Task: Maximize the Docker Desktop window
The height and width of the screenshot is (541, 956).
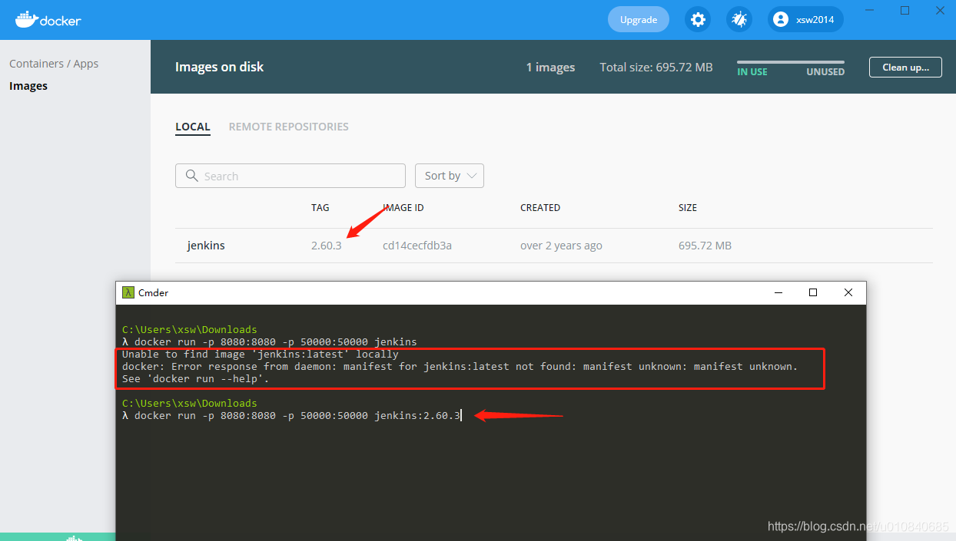Action: pos(905,10)
